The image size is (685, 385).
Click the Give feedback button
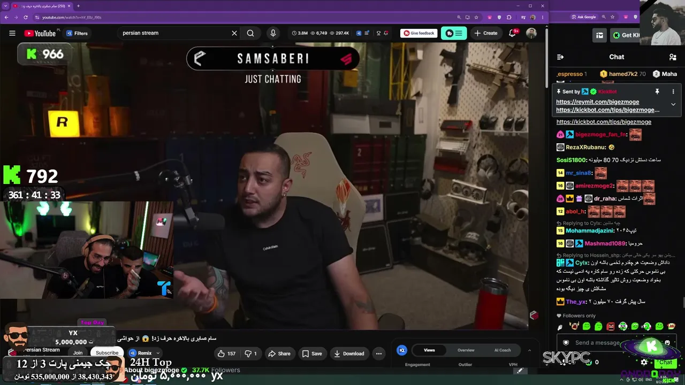[x=419, y=33]
